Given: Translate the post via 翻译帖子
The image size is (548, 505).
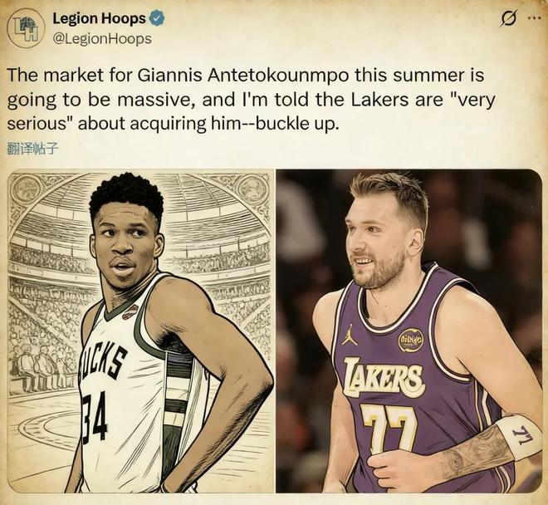Looking at the screenshot, I should (x=32, y=150).
